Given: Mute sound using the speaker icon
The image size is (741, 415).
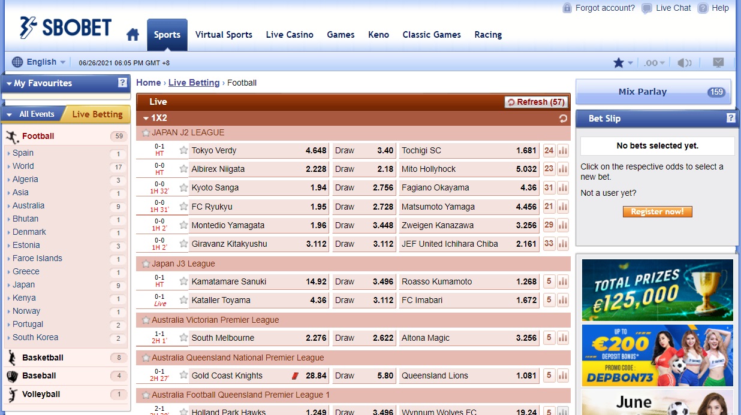Looking at the screenshot, I should [685, 62].
